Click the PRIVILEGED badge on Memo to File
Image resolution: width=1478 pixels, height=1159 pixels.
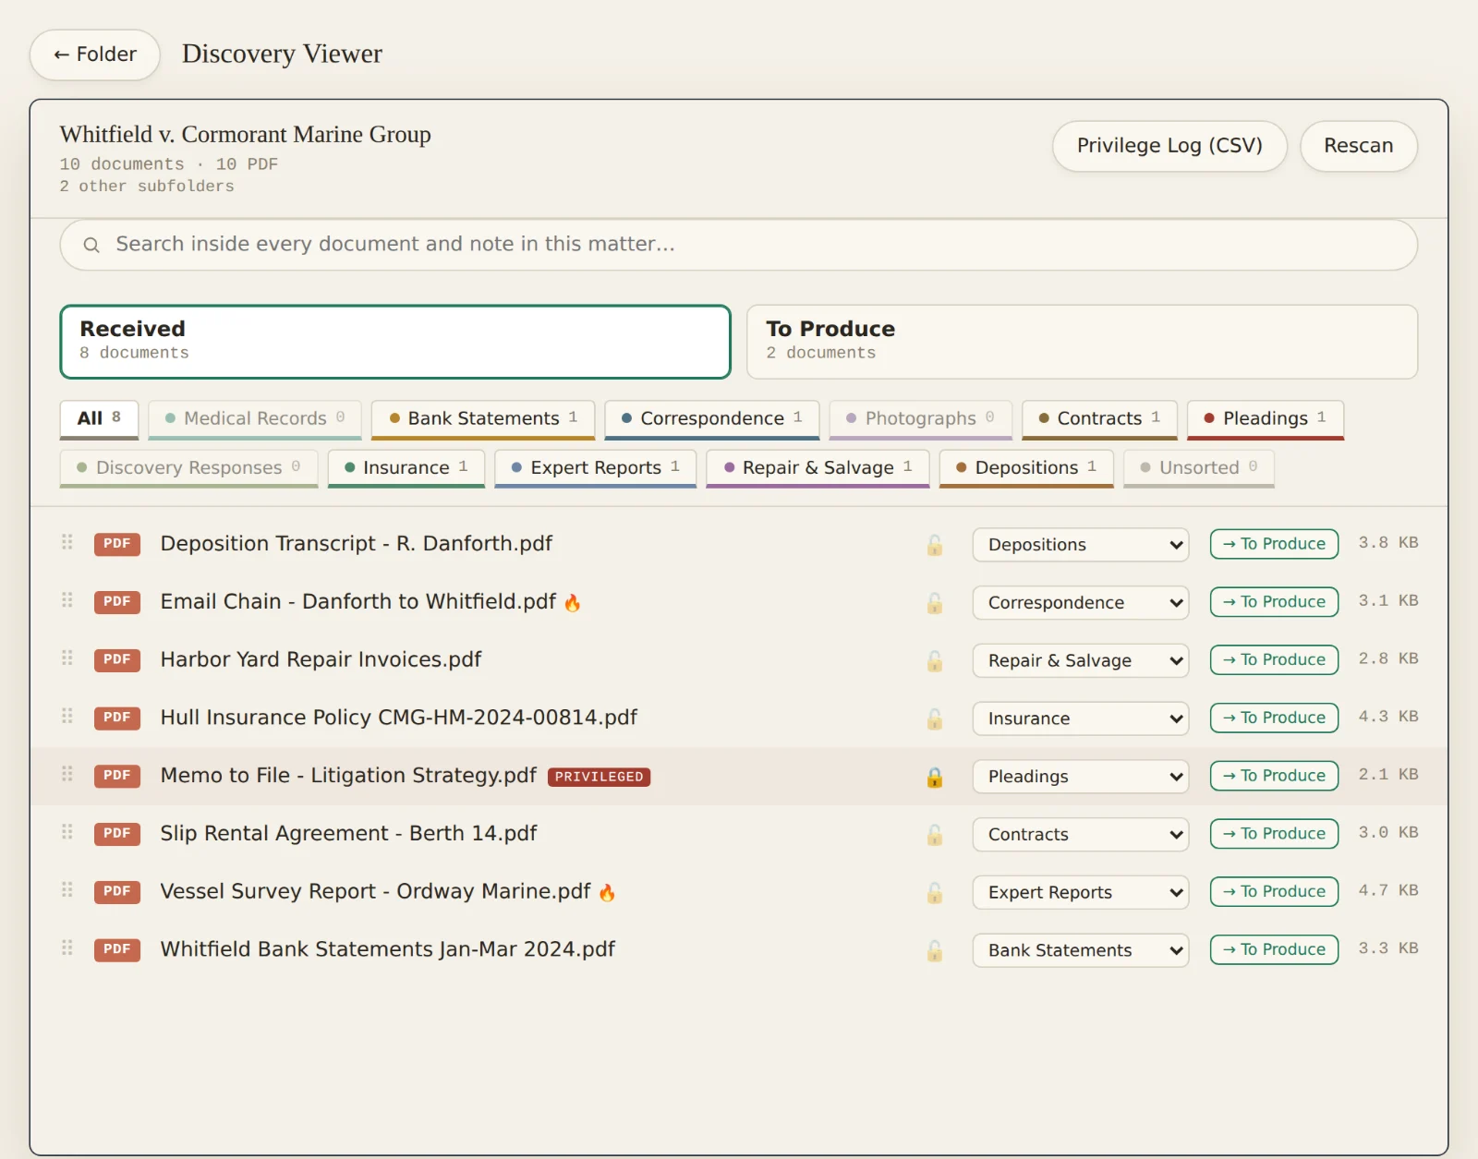[x=599, y=778]
